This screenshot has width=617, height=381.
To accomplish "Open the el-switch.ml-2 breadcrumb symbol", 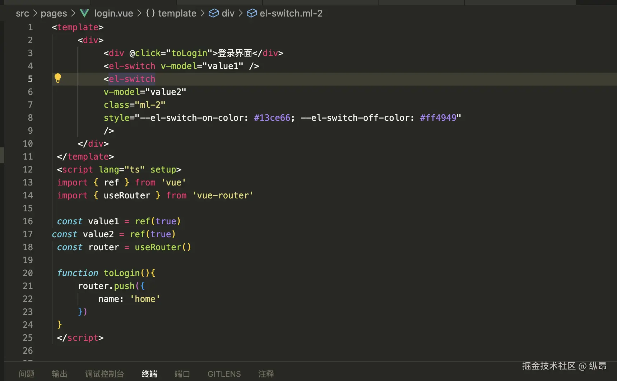I will point(291,13).
